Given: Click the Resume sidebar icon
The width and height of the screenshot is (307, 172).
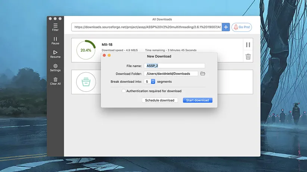Looking at the screenshot, I should (x=55, y=54).
